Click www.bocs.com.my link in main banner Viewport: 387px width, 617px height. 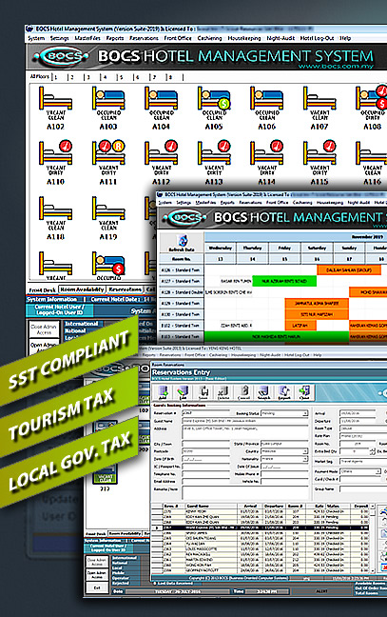(x=336, y=66)
